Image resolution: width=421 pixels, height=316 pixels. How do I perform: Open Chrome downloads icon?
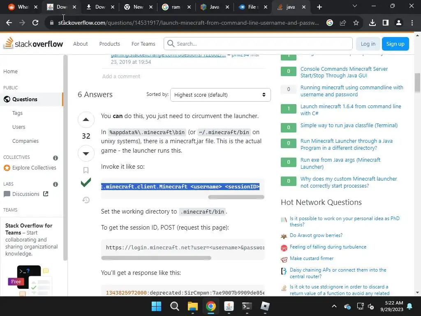click(x=372, y=23)
